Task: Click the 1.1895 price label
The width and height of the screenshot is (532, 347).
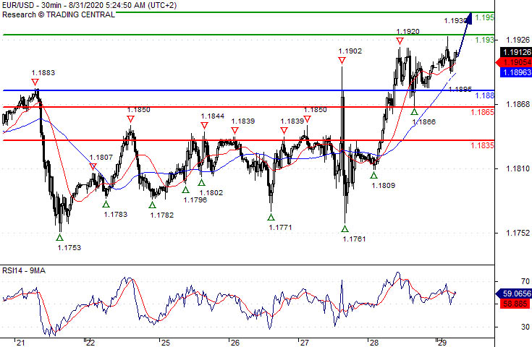Action: click(460, 89)
